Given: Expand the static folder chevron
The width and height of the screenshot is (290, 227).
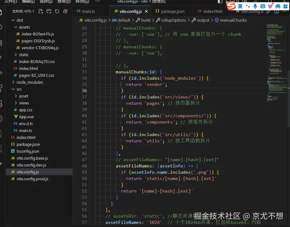Looking at the screenshot, I should pyautogui.click(x=16, y=55).
